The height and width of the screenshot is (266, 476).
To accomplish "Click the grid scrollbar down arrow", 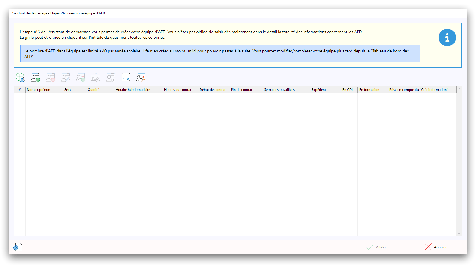I will 459,233.
